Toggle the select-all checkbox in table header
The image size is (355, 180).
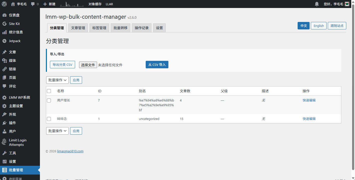(49, 91)
